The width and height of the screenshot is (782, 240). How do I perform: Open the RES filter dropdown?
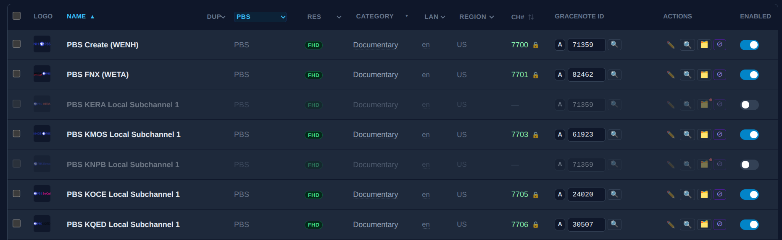(x=324, y=17)
